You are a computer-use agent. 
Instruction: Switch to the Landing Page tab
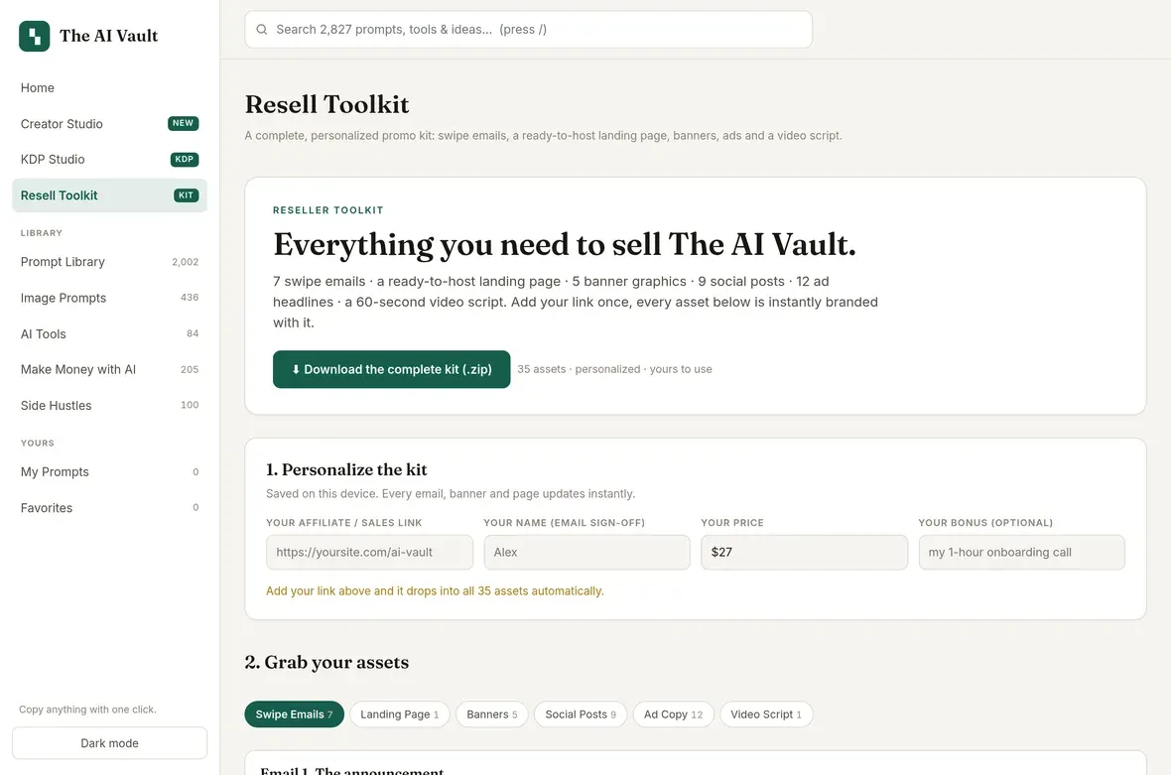400,714
